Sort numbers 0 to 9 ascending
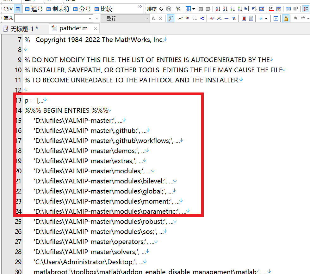310x274 pixels. pos(232,9)
